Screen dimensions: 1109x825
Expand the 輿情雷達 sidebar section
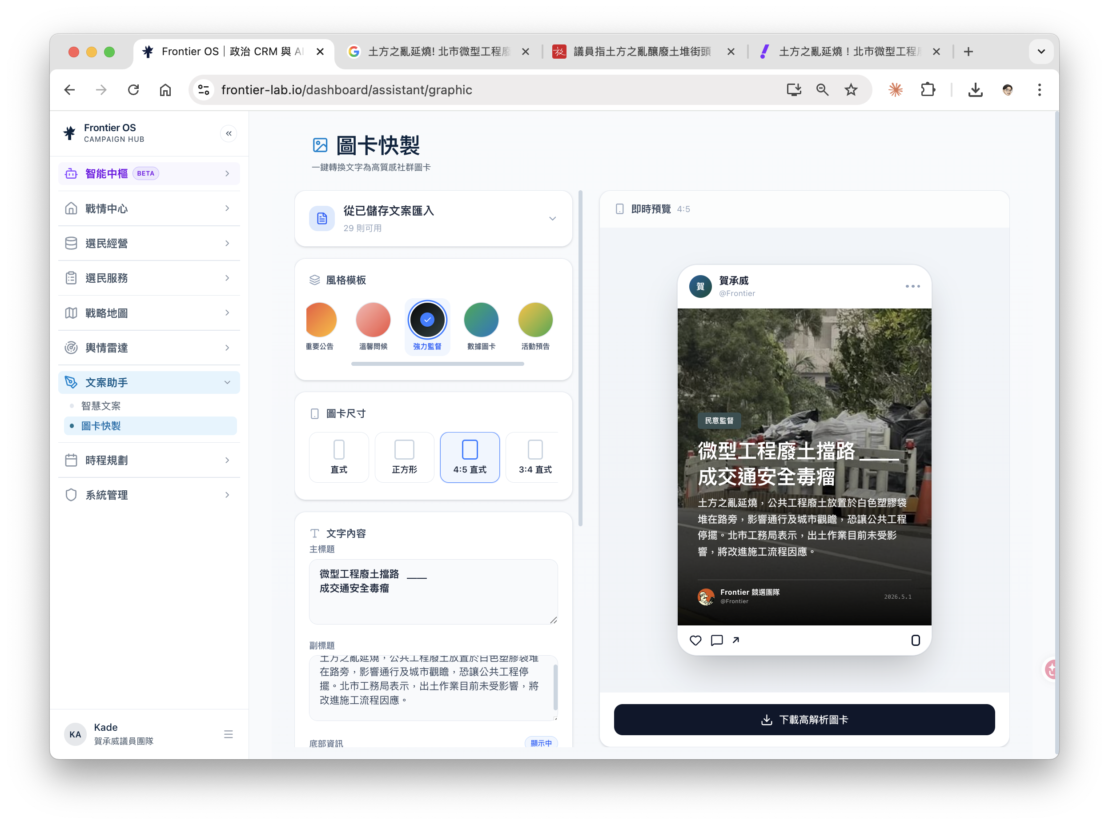[x=149, y=348]
